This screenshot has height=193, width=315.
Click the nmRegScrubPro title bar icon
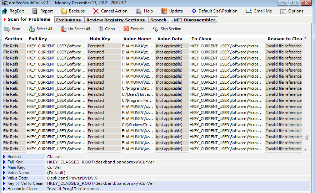(x=4, y=3)
